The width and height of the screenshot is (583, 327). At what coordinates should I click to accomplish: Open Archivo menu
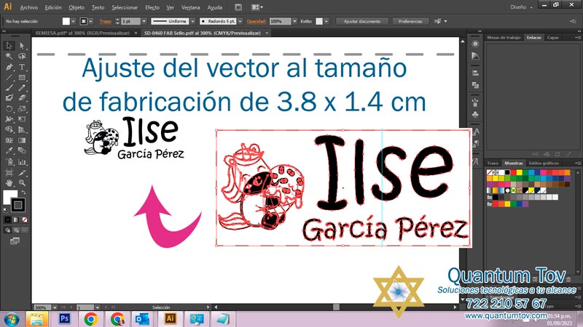(29, 7)
